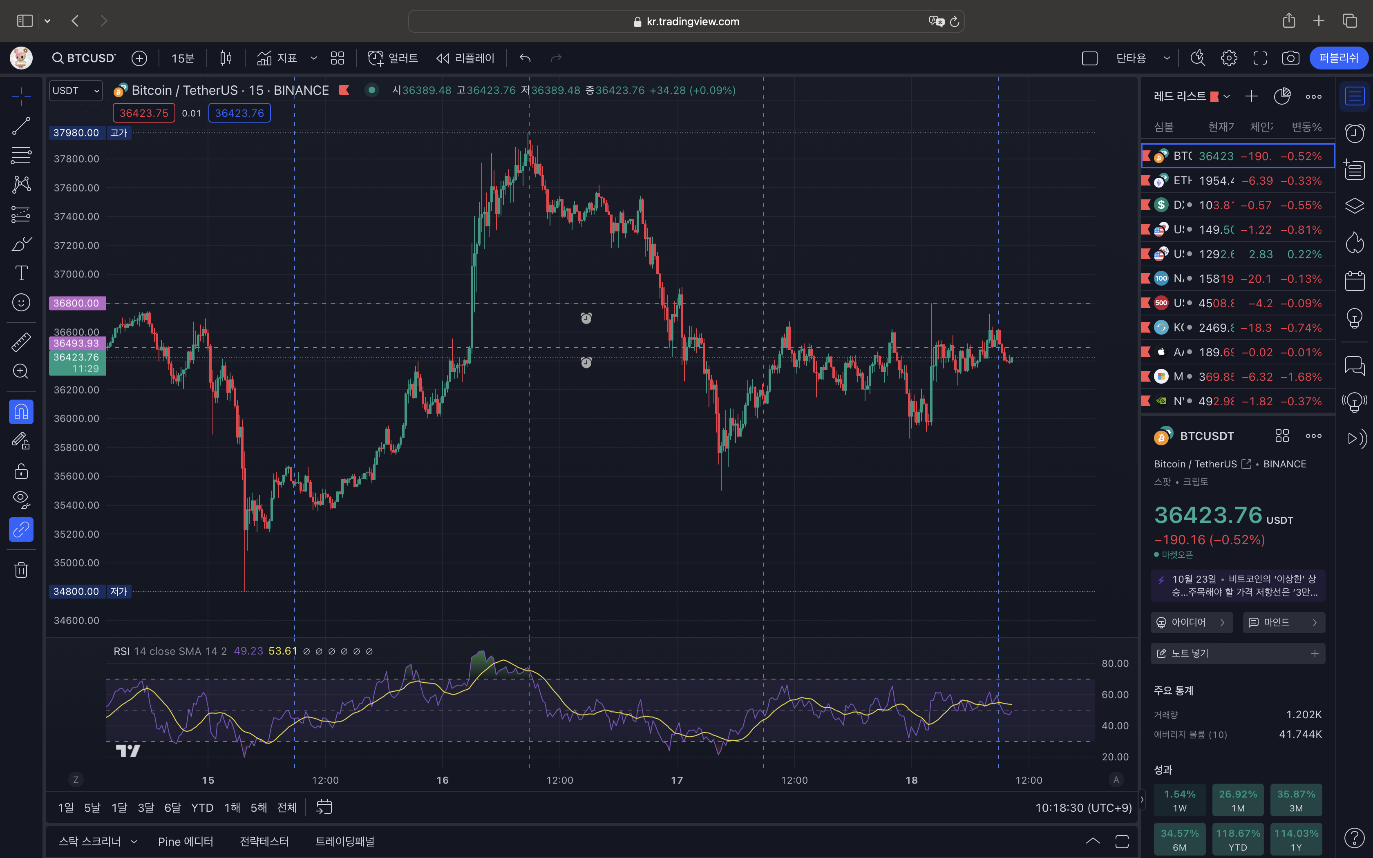Screen dimensions: 1373x858
Task: Open the Pine 에디터 tab
Action: pyautogui.click(x=186, y=842)
